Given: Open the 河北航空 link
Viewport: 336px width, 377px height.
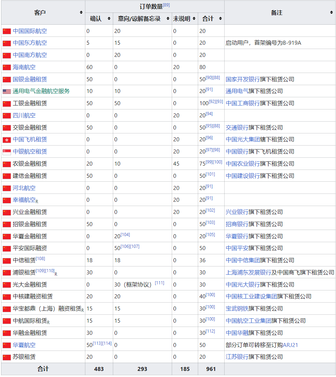Looking at the screenshot, I should [24, 188].
